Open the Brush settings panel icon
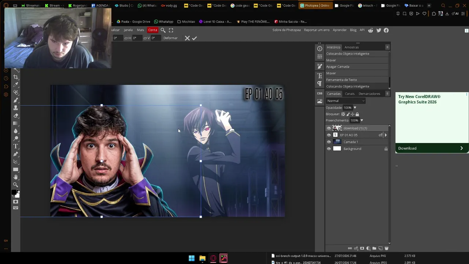The height and width of the screenshot is (264, 469). coord(320,66)
